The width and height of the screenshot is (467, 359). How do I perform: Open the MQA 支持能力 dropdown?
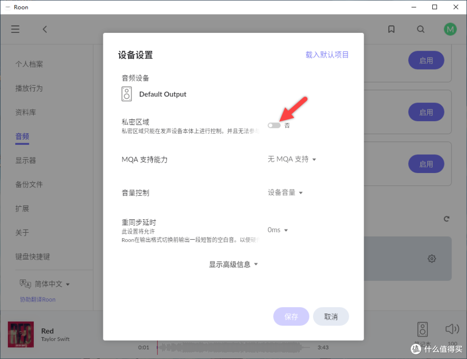click(x=292, y=159)
